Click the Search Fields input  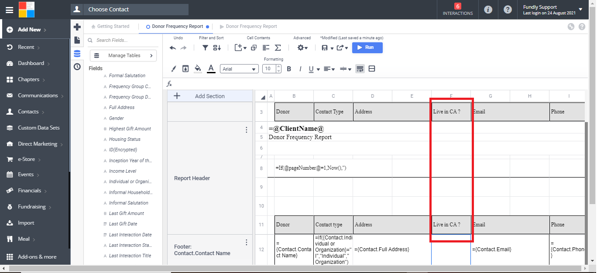(124, 40)
